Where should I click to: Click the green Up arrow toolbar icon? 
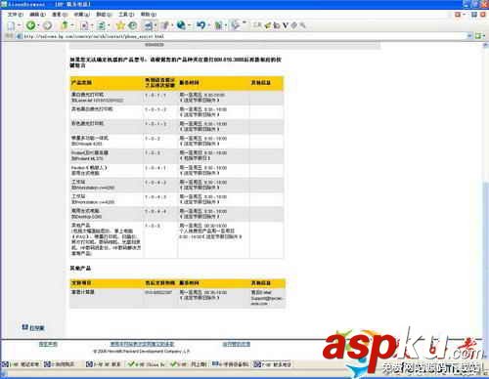click(65, 25)
